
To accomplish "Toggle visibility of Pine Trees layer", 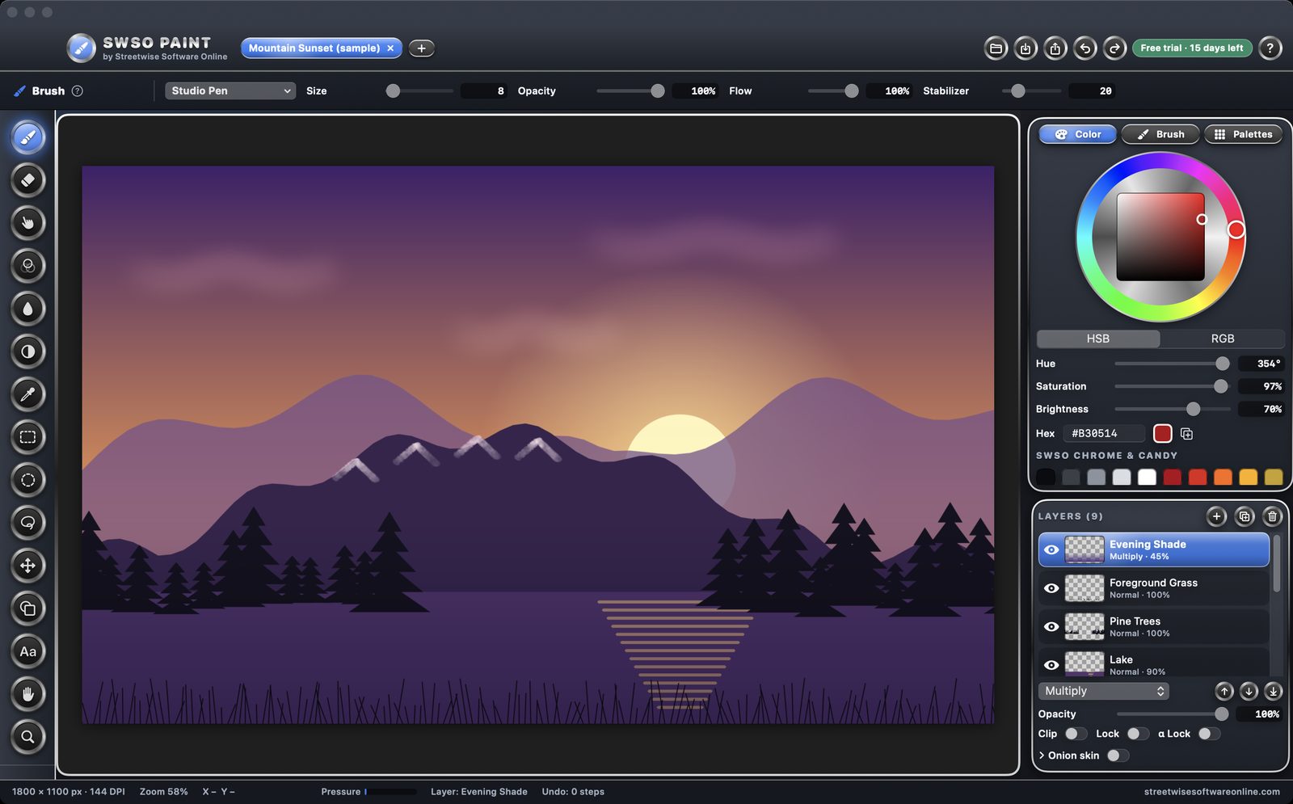I will pyautogui.click(x=1051, y=626).
